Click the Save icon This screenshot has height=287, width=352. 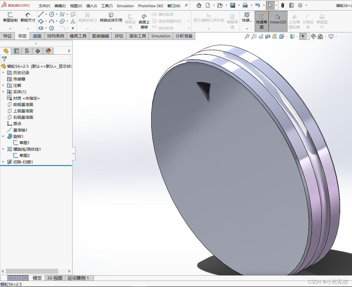coord(233,5)
